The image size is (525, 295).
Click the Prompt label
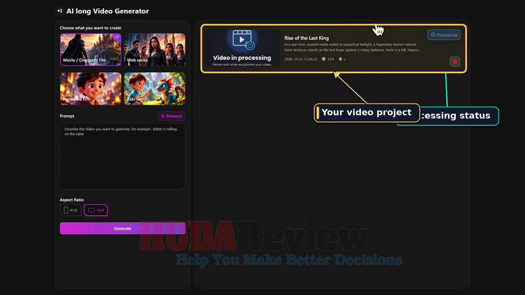coord(67,116)
